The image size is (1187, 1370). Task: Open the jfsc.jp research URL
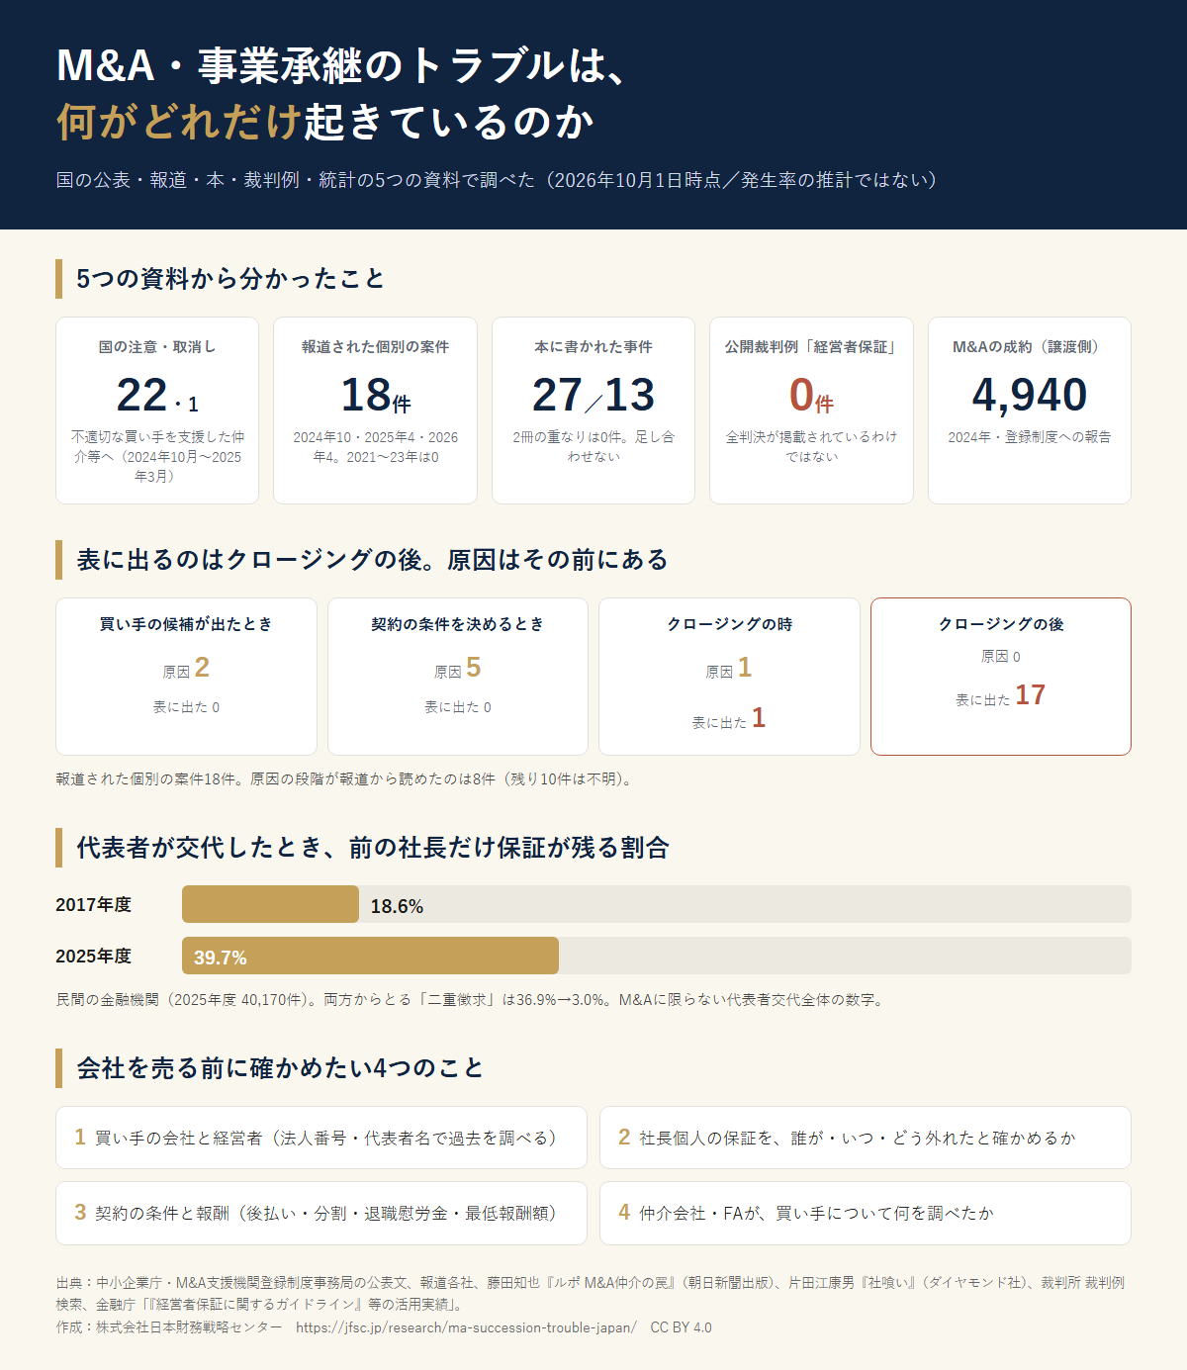pos(466,1327)
